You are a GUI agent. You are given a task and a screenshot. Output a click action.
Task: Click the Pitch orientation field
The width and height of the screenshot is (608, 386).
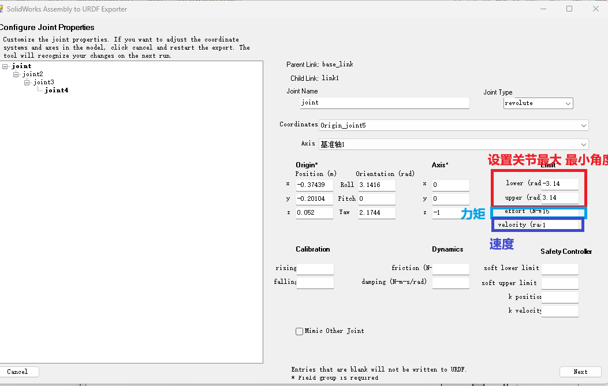(x=376, y=199)
